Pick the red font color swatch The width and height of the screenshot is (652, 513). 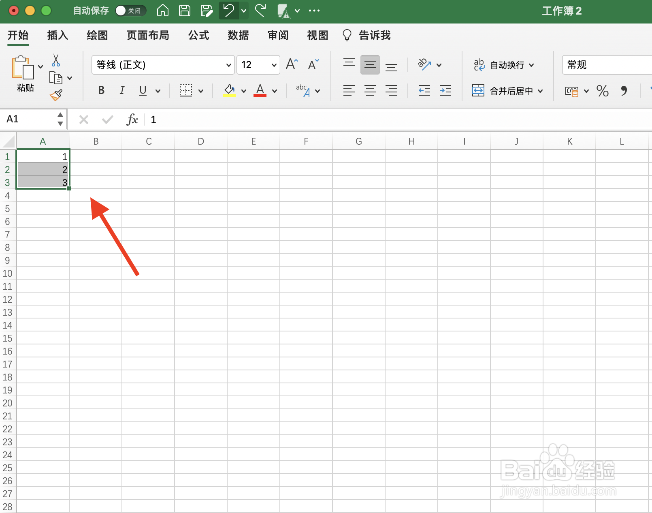click(x=260, y=90)
